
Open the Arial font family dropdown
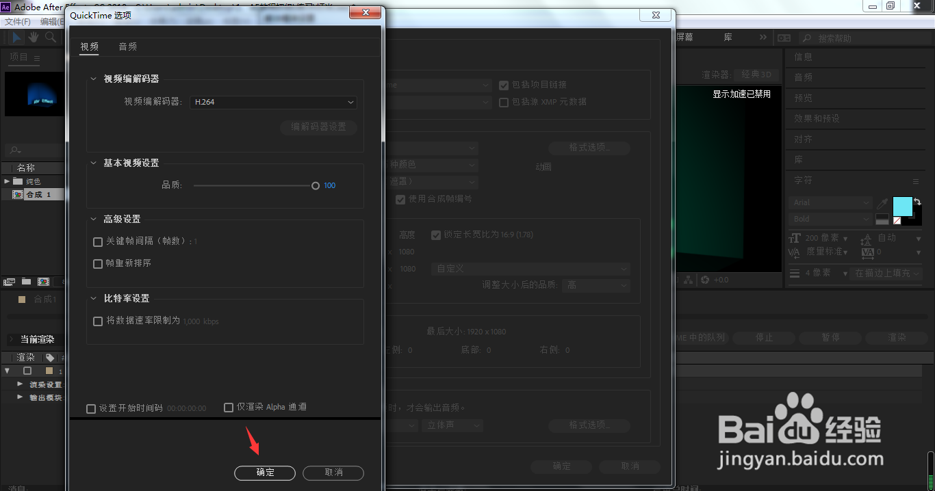pos(831,202)
